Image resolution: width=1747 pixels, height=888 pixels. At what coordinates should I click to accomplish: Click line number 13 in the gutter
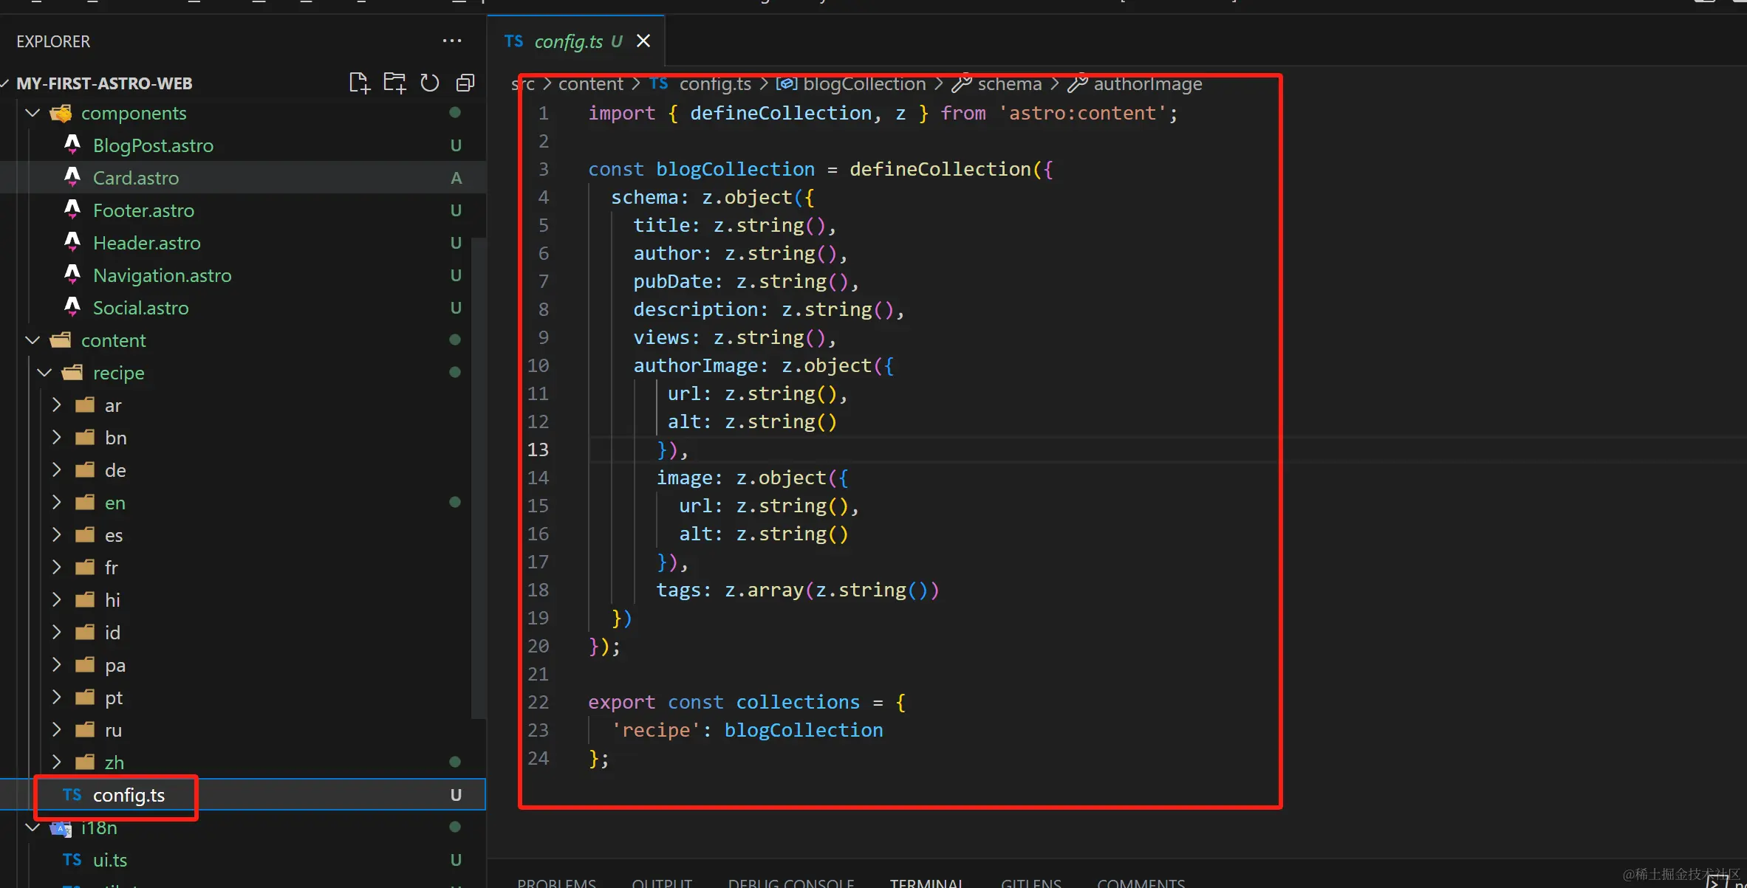[538, 450]
